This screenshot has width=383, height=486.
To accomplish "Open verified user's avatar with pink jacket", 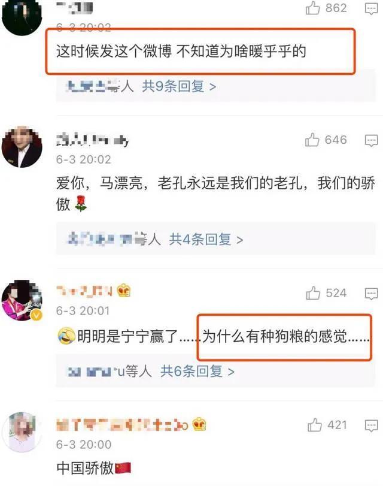I will [22, 300].
